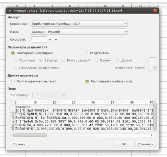Click the plus stepper for Со строки
Image resolution: width=167 pixels, height=157 pixels.
click(56, 40)
